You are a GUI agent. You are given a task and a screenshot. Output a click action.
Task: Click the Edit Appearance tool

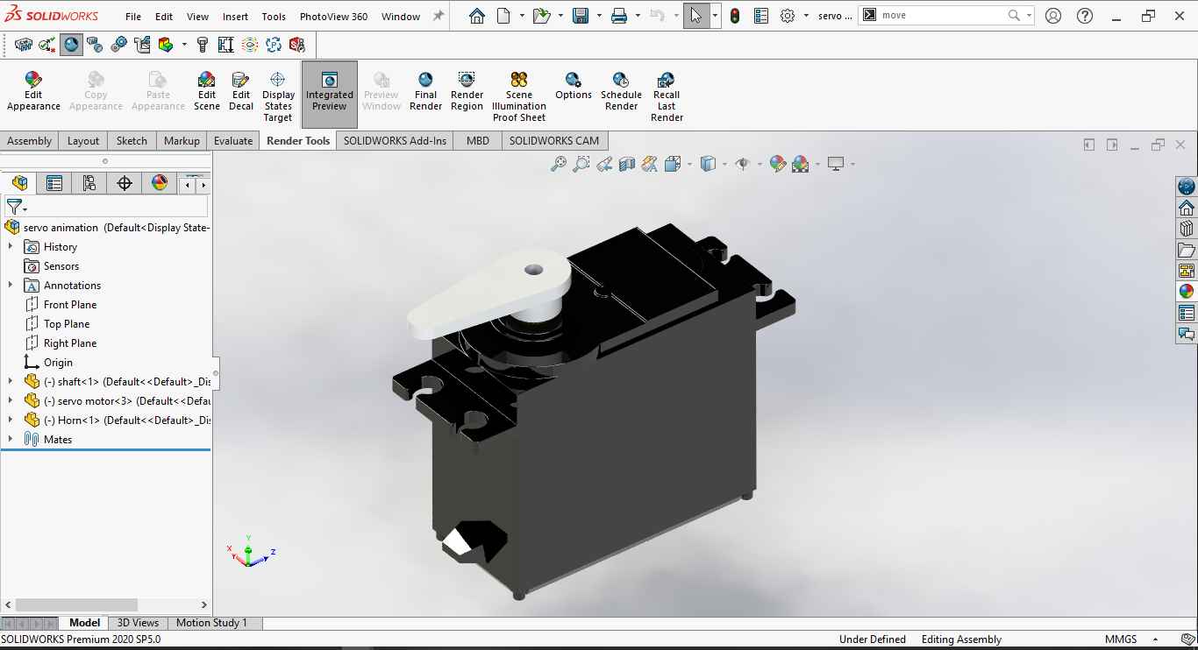click(33, 92)
